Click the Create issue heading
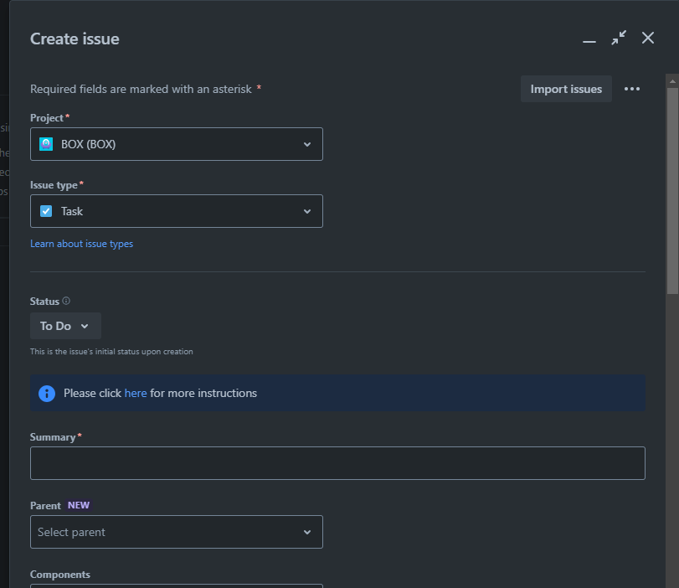 coord(75,39)
